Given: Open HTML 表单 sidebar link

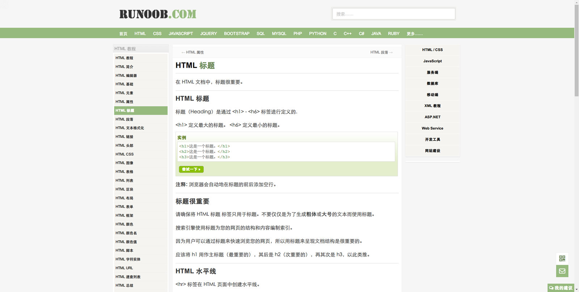Looking at the screenshot, I should [141, 207].
